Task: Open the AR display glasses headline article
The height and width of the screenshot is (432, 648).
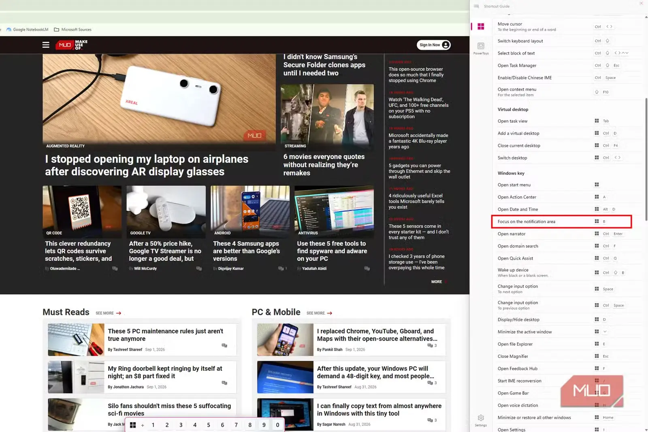Action: 147,165
